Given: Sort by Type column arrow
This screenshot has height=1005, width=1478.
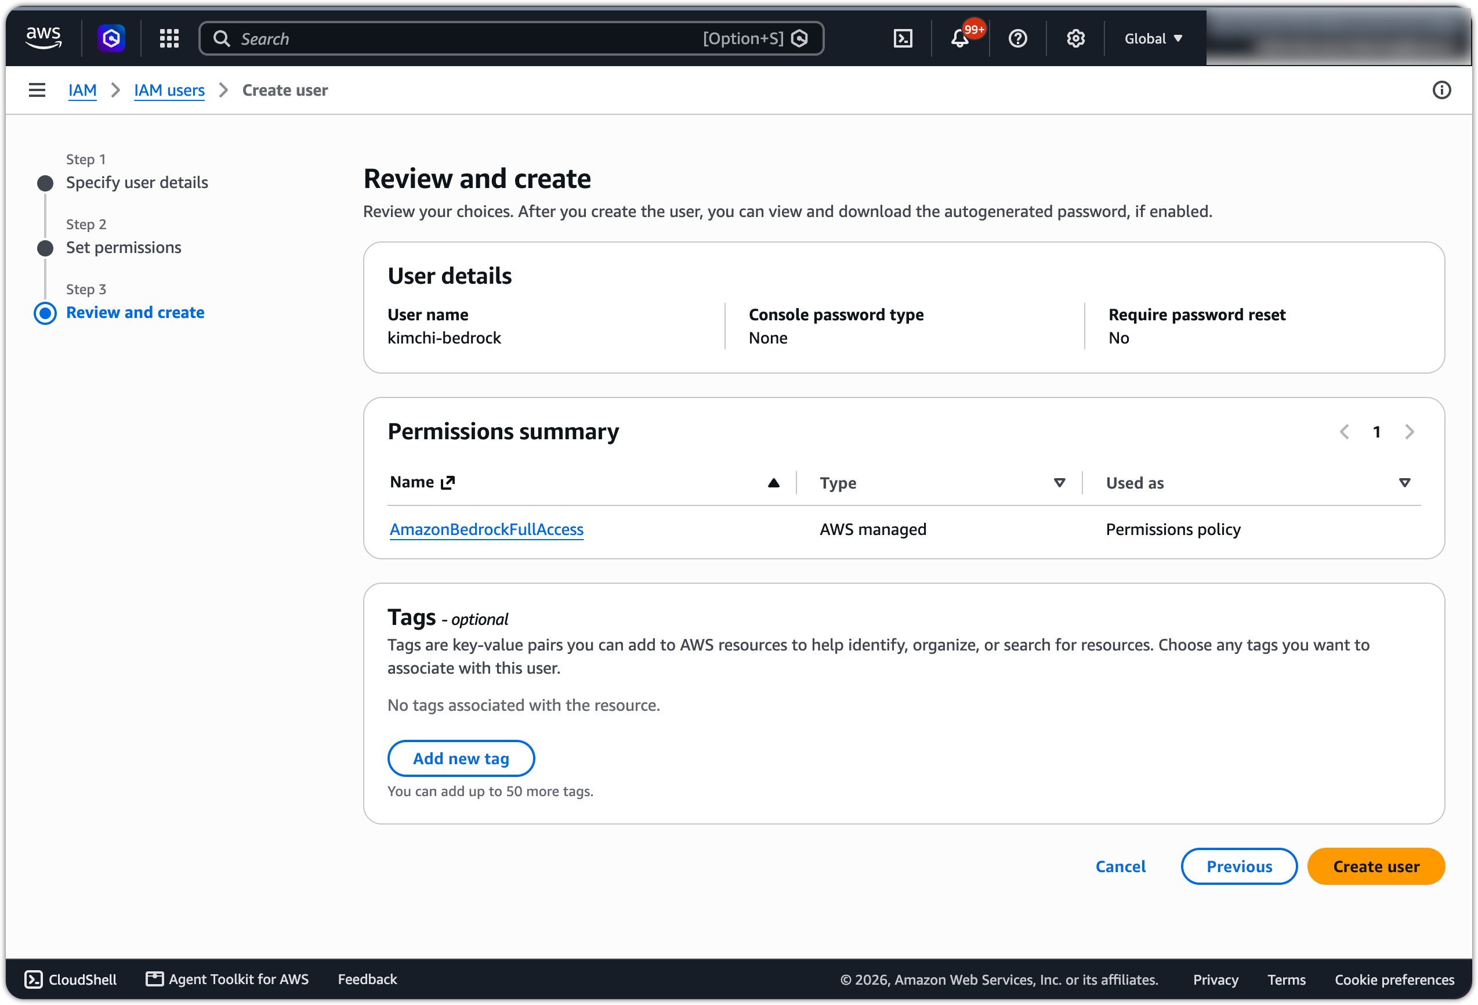Looking at the screenshot, I should [x=1059, y=483].
